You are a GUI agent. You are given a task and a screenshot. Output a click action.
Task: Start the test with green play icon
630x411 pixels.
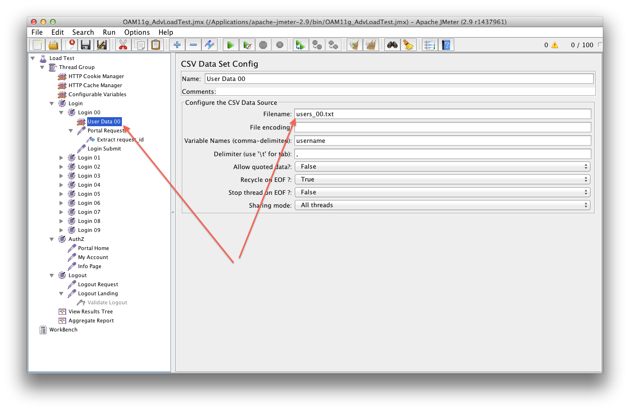point(230,45)
